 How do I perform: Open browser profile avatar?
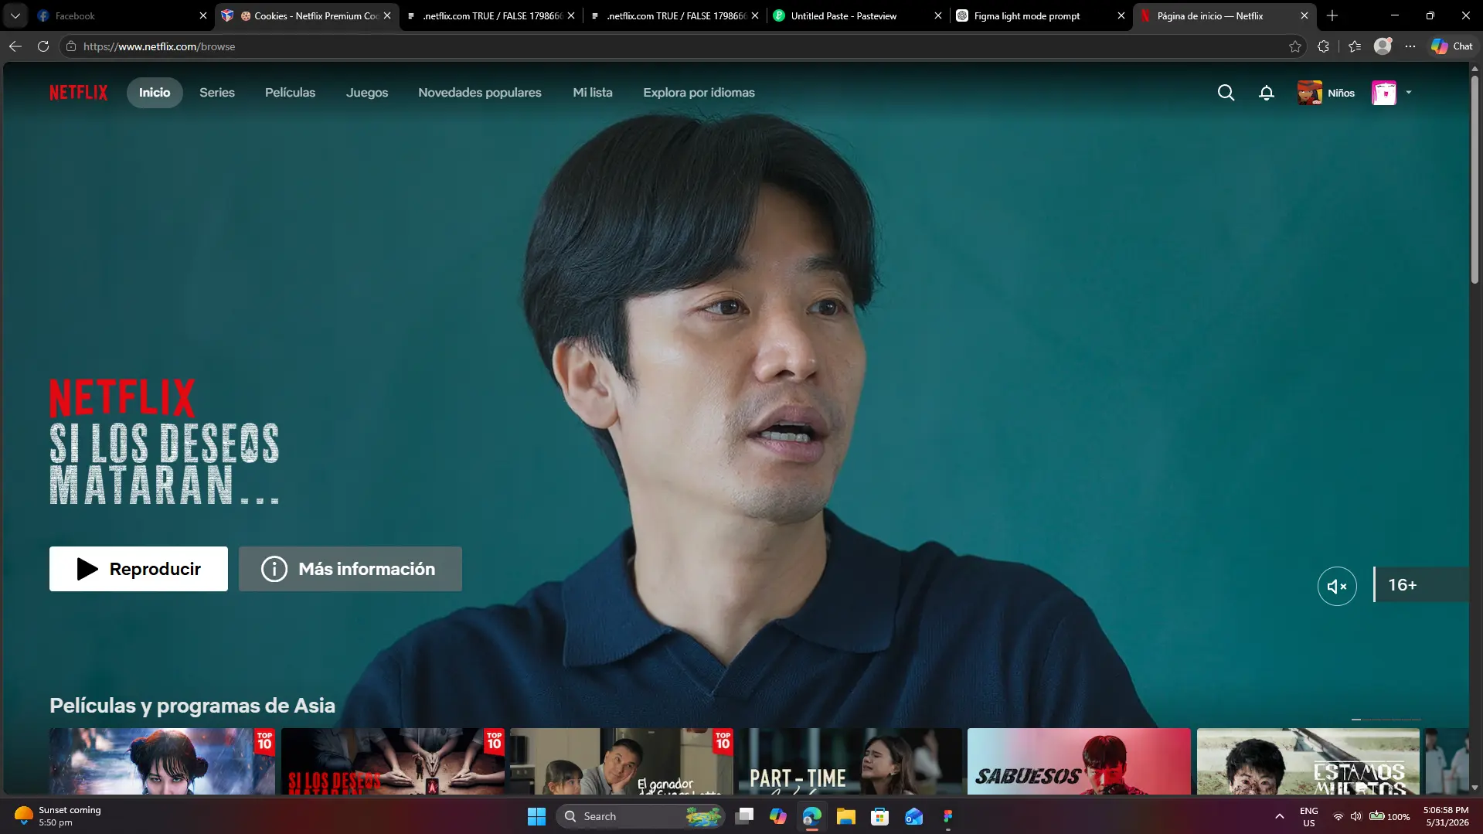pos(1383,46)
